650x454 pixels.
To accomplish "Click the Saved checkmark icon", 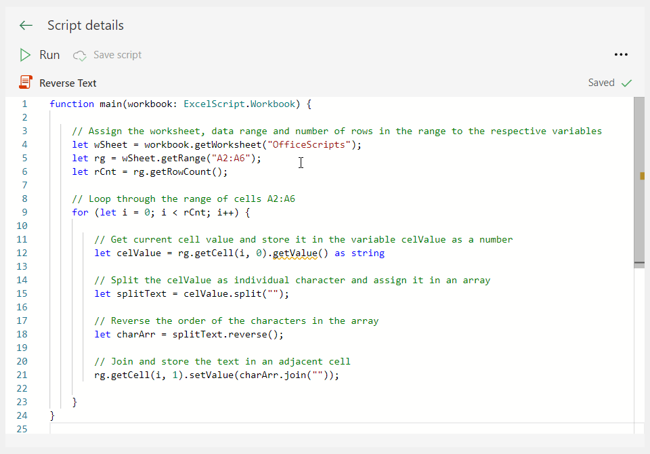I will click(x=626, y=83).
